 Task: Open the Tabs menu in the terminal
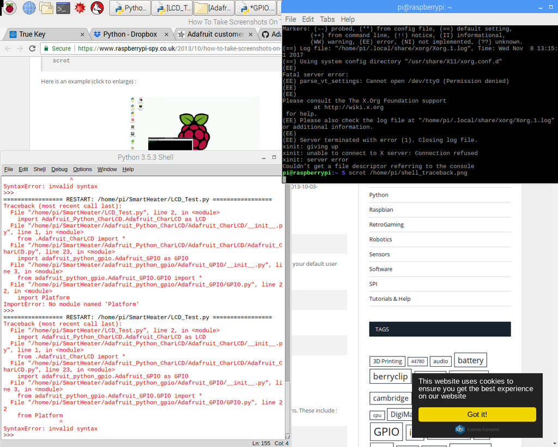[x=327, y=19]
